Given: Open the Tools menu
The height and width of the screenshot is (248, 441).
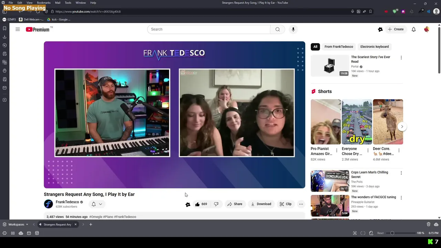Looking at the screenshot, I should tap(68, 3).
